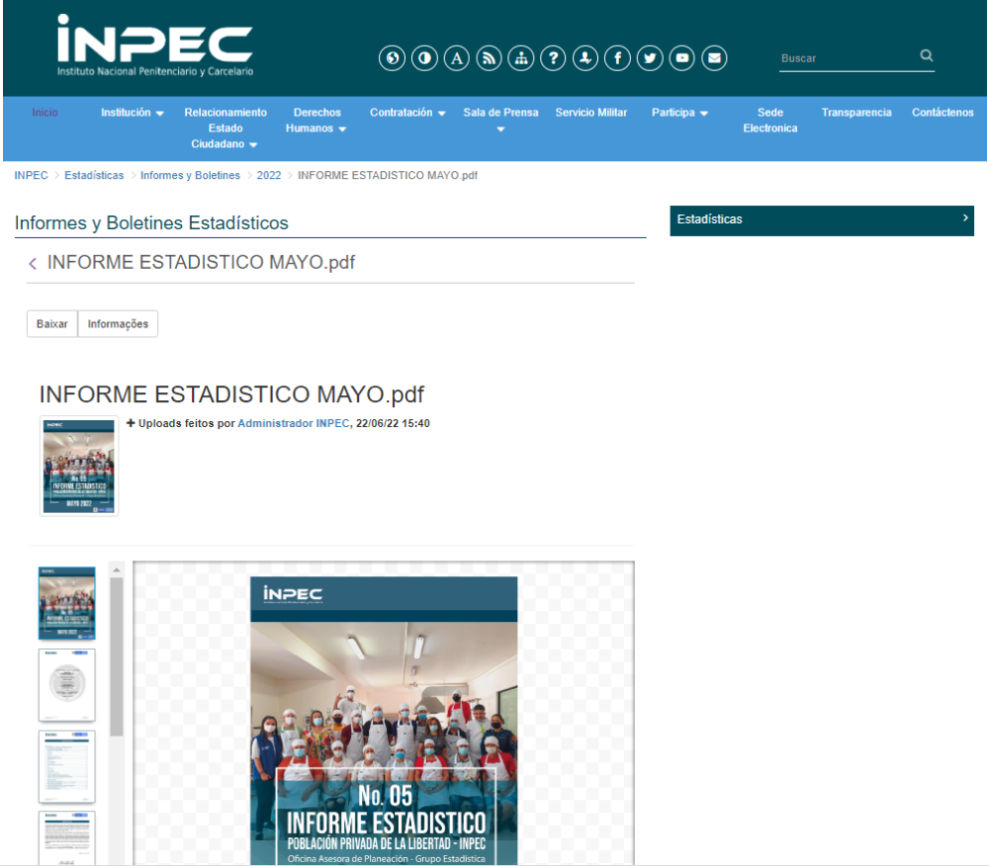Screen dimensions: 989x866
Task: Click the search magnifier icon
Action: pyautogui.click(x=926, y=56)
